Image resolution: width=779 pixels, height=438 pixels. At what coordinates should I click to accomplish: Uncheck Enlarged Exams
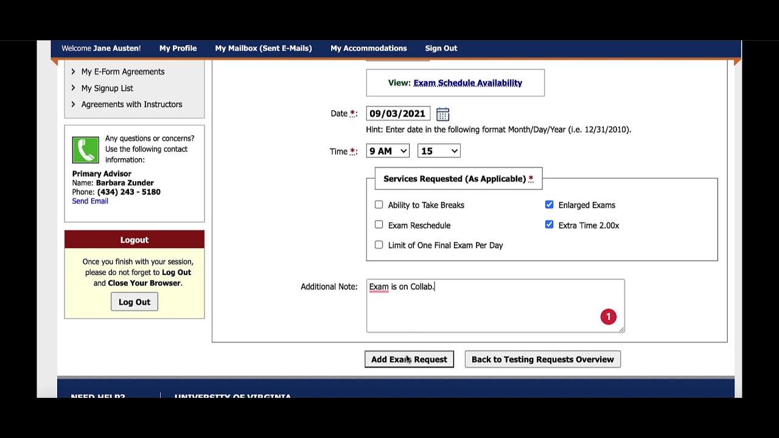click(549, 205)
